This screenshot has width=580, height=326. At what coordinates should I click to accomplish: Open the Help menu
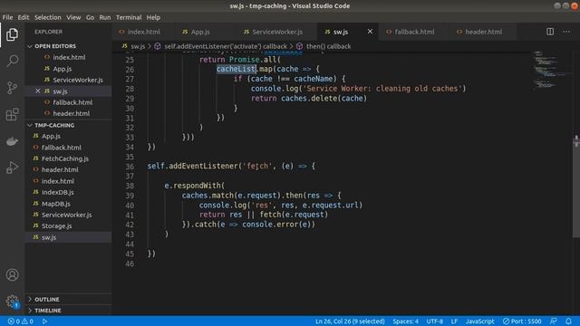click(153, 17)
